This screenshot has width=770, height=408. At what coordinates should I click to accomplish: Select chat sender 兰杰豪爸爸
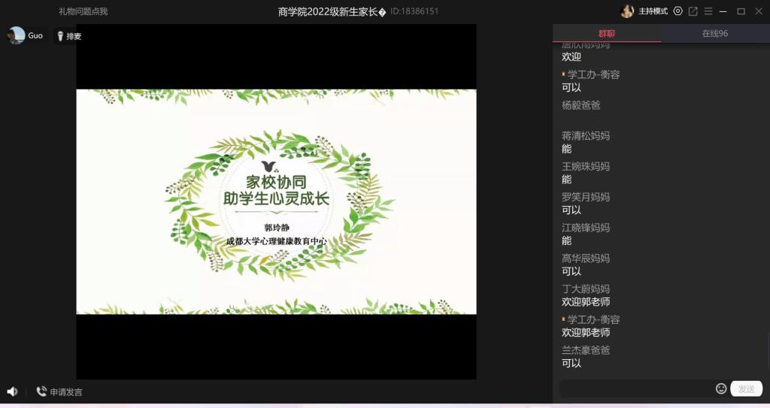coord(586,350)
